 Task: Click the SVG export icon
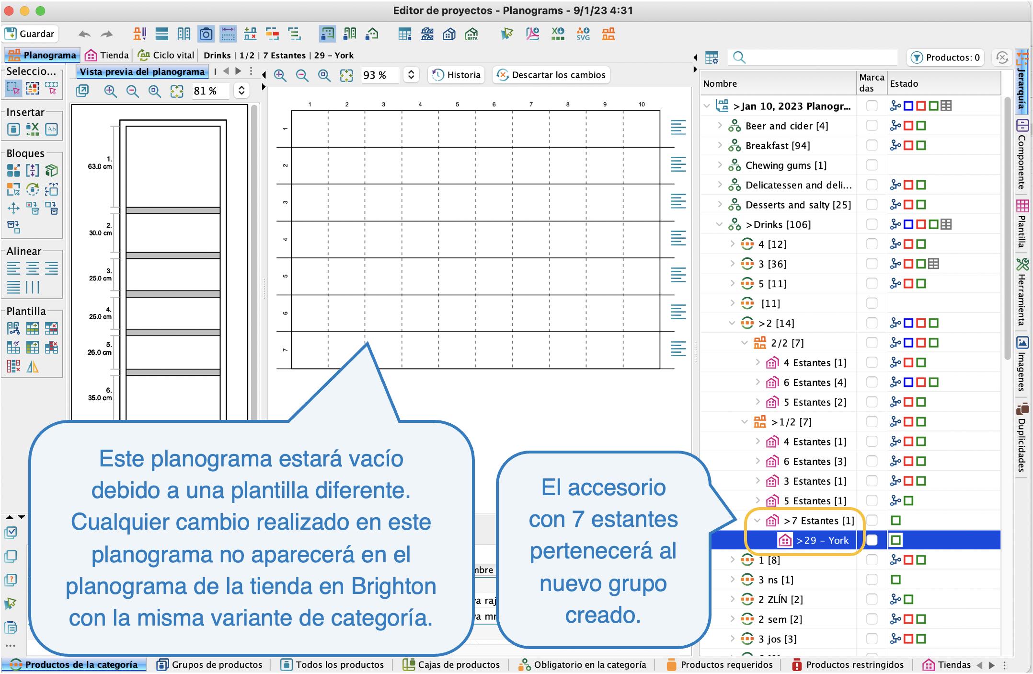(583, 34)
